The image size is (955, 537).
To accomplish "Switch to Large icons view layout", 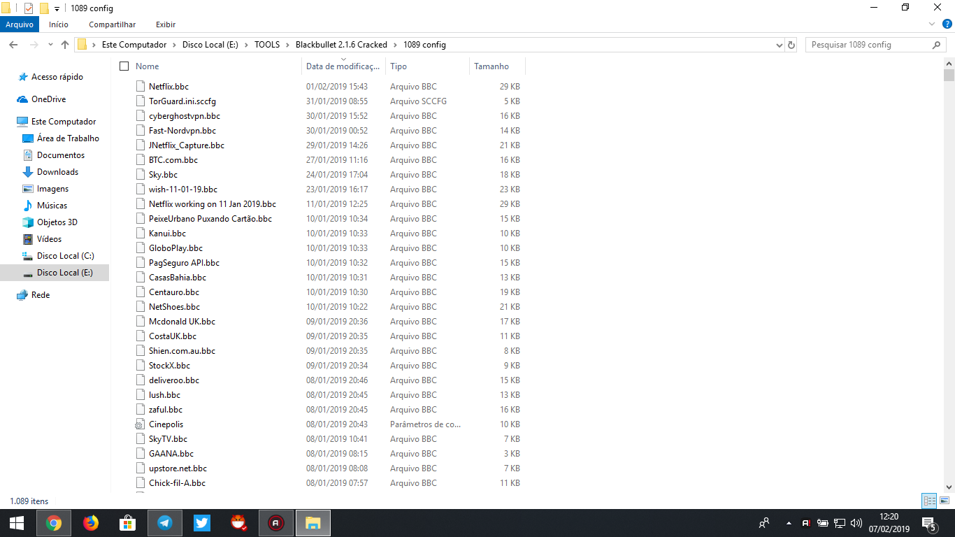I will [945, 501].
